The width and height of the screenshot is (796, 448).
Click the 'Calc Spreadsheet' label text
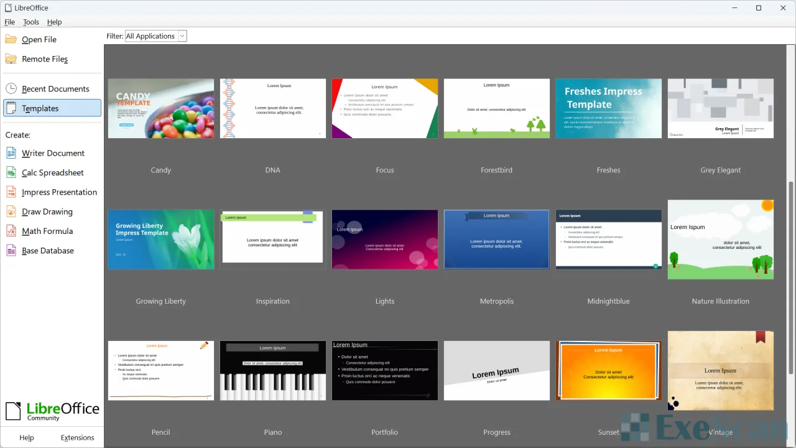pyautogui.click(x=52, y=173)
